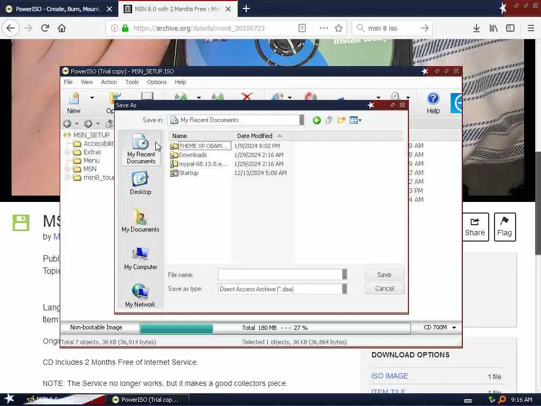The image size is (541, 406).
Task: Go to Desktop in places bar
Action: pos(141,183)
